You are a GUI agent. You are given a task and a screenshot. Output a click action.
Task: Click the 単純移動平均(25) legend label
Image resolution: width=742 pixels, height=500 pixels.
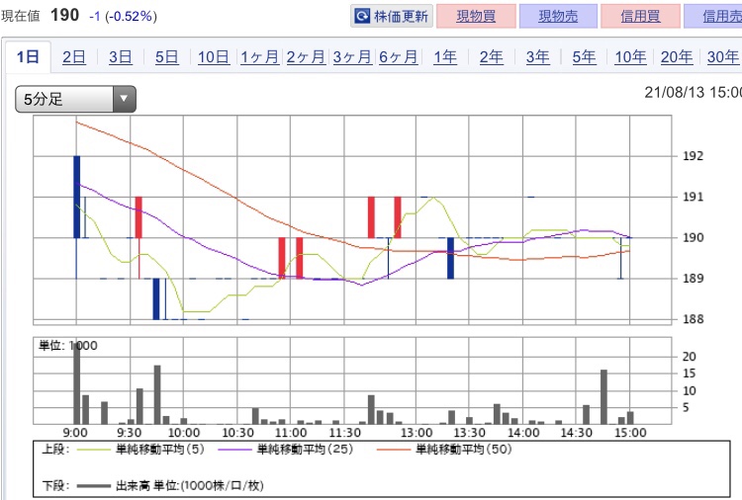[306, 449]
